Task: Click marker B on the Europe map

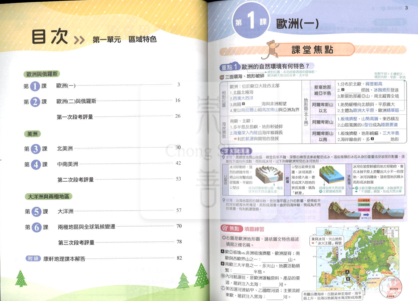Action: (348, 279)
